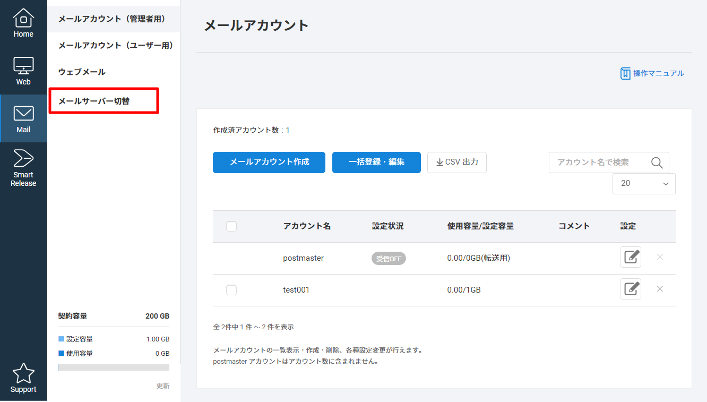Select ウェブメール menu item
This screenshot has width=707, height=402.
click(x=82, y=72)
